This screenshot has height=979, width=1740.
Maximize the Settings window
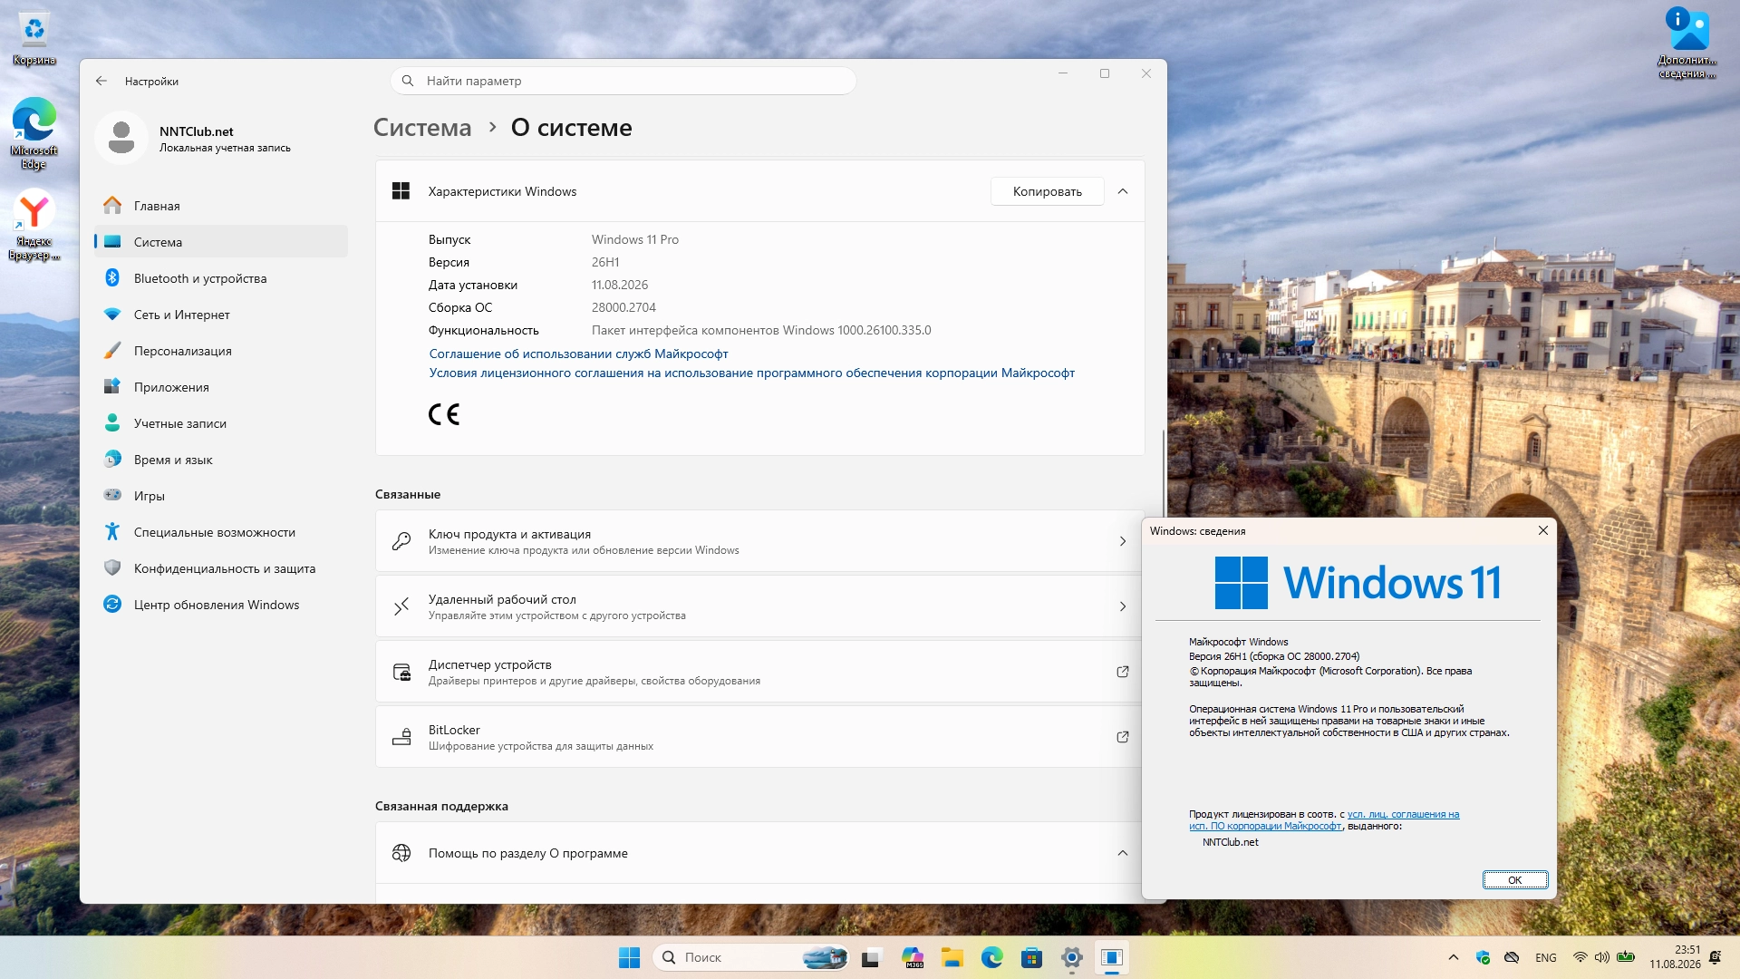[1105, 73]
